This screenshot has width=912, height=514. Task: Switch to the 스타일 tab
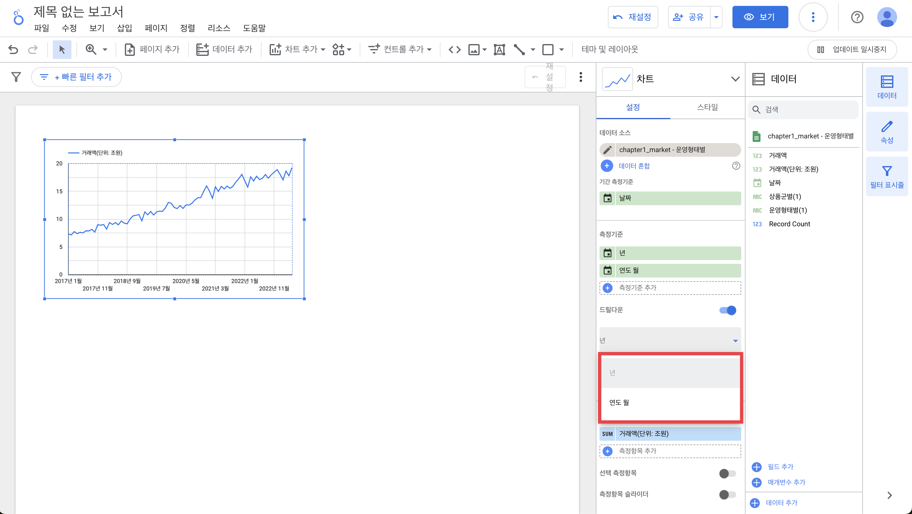click(707, 107)
